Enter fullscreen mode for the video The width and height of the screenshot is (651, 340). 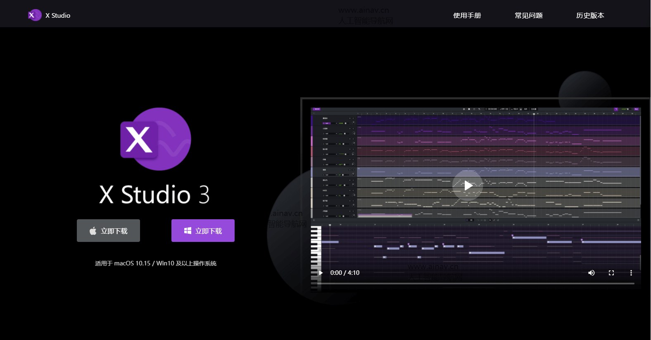click(x=611, y=273)
